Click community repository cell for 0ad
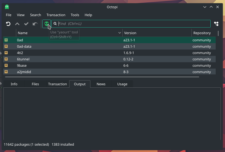 202,40
